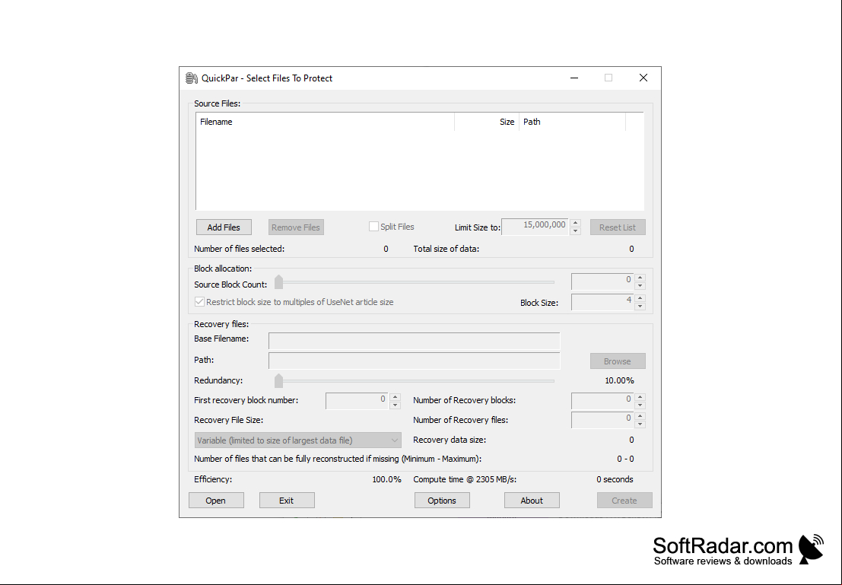
Task: Click the Browse button
Action: click(618, 361)
